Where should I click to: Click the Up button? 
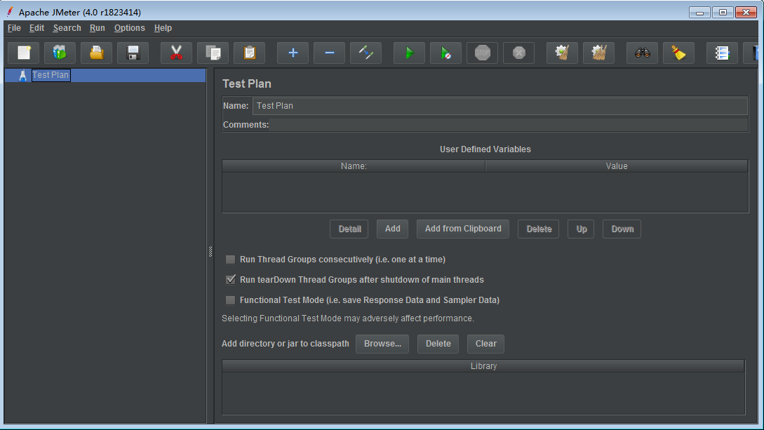point(581,229)
